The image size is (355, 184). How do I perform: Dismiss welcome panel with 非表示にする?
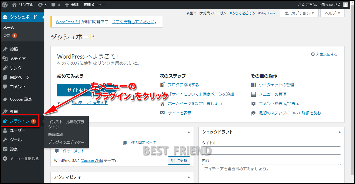pyautogui.click(x=324, y=54)
